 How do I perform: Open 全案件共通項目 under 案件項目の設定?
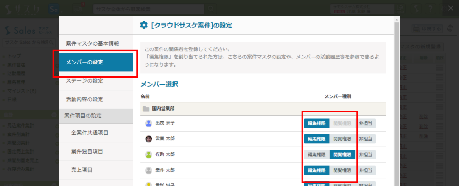tap(96, 133)
